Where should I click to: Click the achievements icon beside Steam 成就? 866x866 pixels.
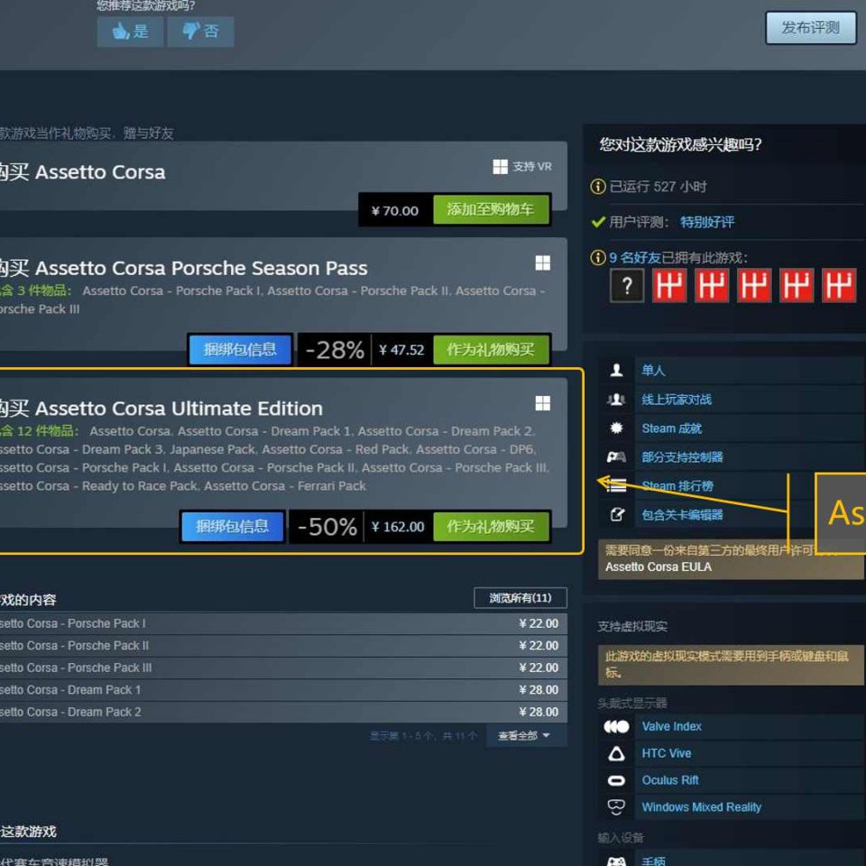coord(616,428)
